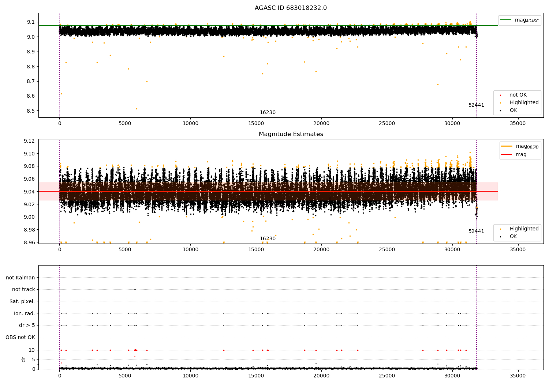The height and width of the screenshot is (384, 549).
Task: Click the lowest orange outlier near 8.5
Action: point(137,109)
